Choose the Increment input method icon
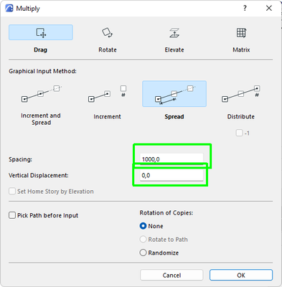 click(108, 94)
